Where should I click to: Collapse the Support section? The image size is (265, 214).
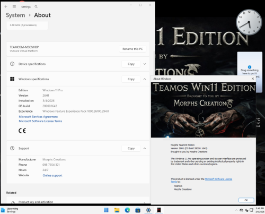point(145,148)
